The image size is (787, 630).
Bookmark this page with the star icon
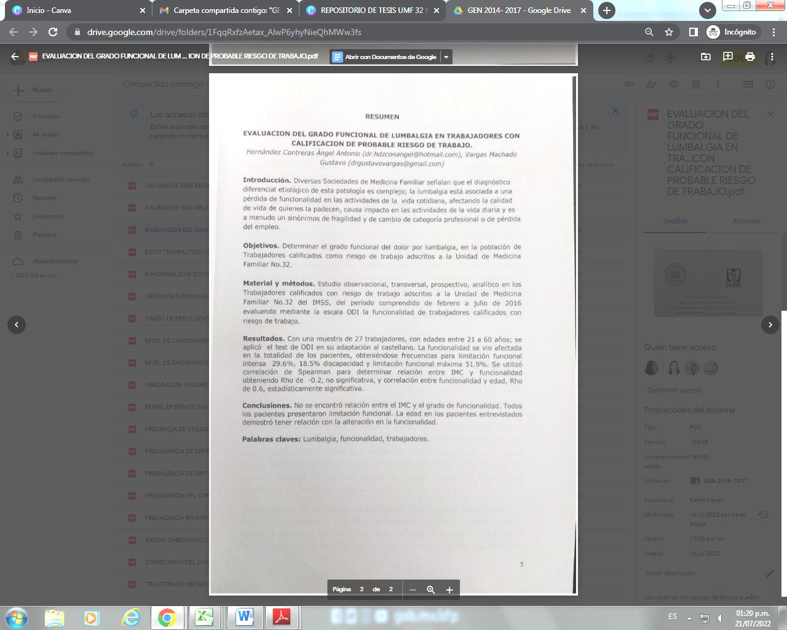point(669,32)
